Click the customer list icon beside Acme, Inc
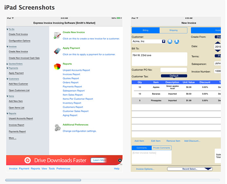The height and width of the screenshot is (184, 227). tap(170, 41)
